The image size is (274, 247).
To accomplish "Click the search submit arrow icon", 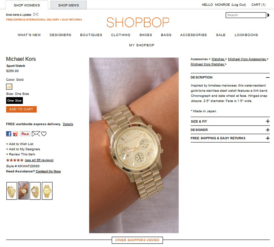I will coord(269,15).
